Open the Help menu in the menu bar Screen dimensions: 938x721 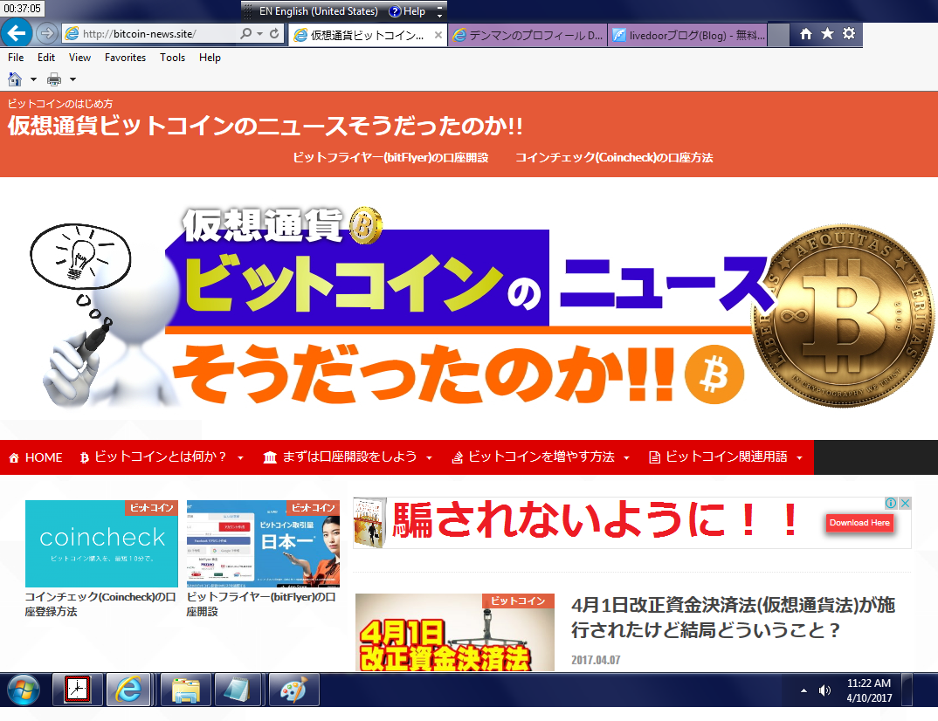tap(210, 58)
